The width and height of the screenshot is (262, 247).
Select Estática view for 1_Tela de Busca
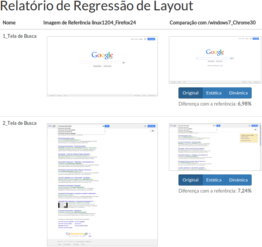[214, 93]
